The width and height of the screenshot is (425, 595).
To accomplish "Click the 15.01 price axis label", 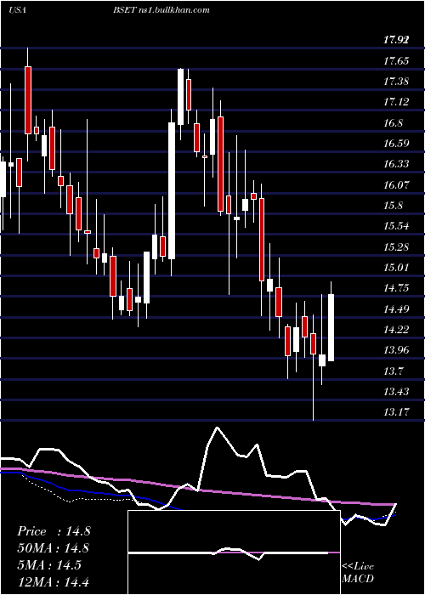I will [x=396, y=268].
